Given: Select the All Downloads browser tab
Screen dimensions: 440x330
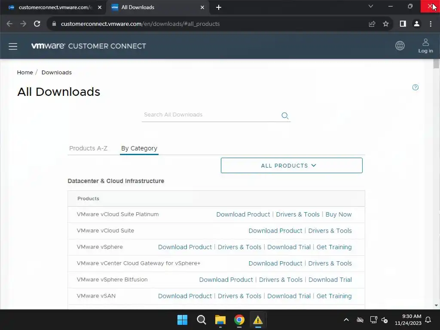Looking at the screenshot, I should [x=157, y=8].
